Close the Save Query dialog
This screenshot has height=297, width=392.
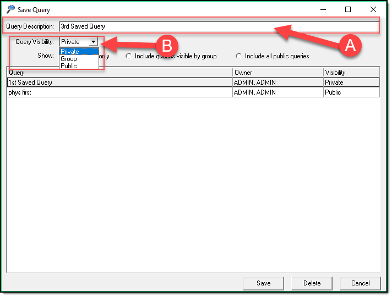[373, 9]
